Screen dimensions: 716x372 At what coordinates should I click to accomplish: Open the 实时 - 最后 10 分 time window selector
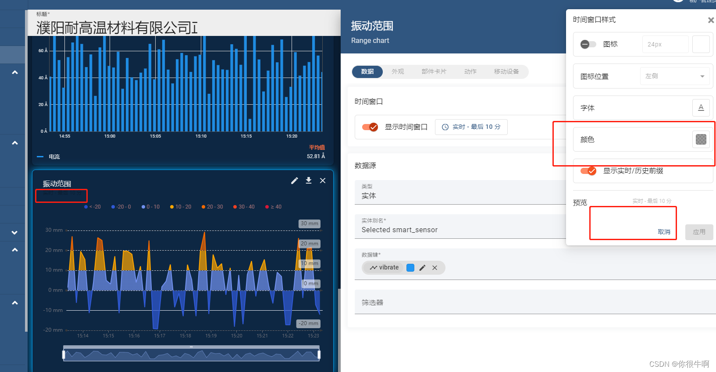point(471,127)
